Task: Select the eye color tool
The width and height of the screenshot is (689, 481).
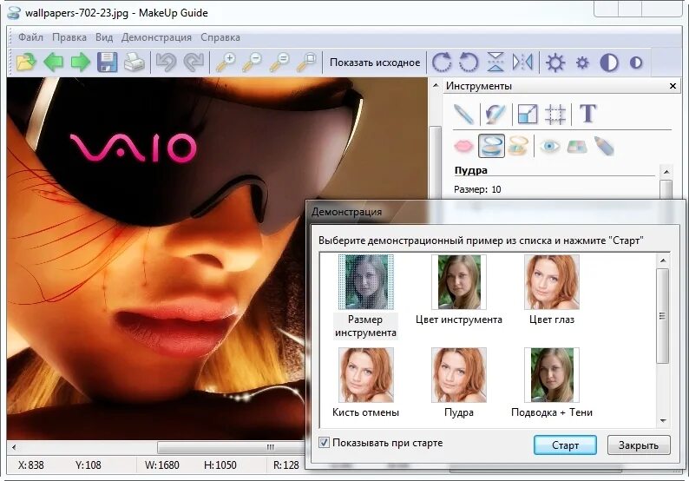Action: point(549,146)
